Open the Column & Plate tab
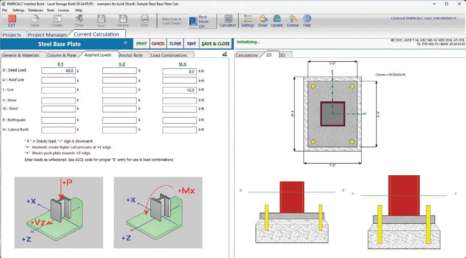The image size is (466, 258). [x=62, y=55]
